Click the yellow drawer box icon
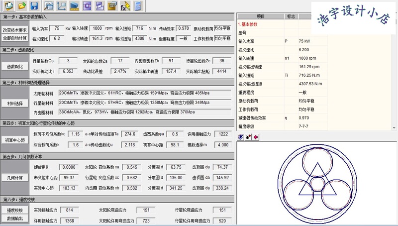The width and height of the screenshot is (398, 226). tap(112, 6)
